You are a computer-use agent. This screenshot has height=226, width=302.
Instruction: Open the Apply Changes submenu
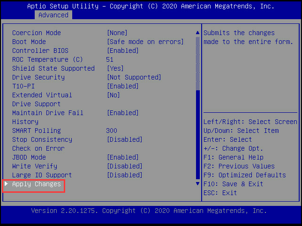coord(36,184)
